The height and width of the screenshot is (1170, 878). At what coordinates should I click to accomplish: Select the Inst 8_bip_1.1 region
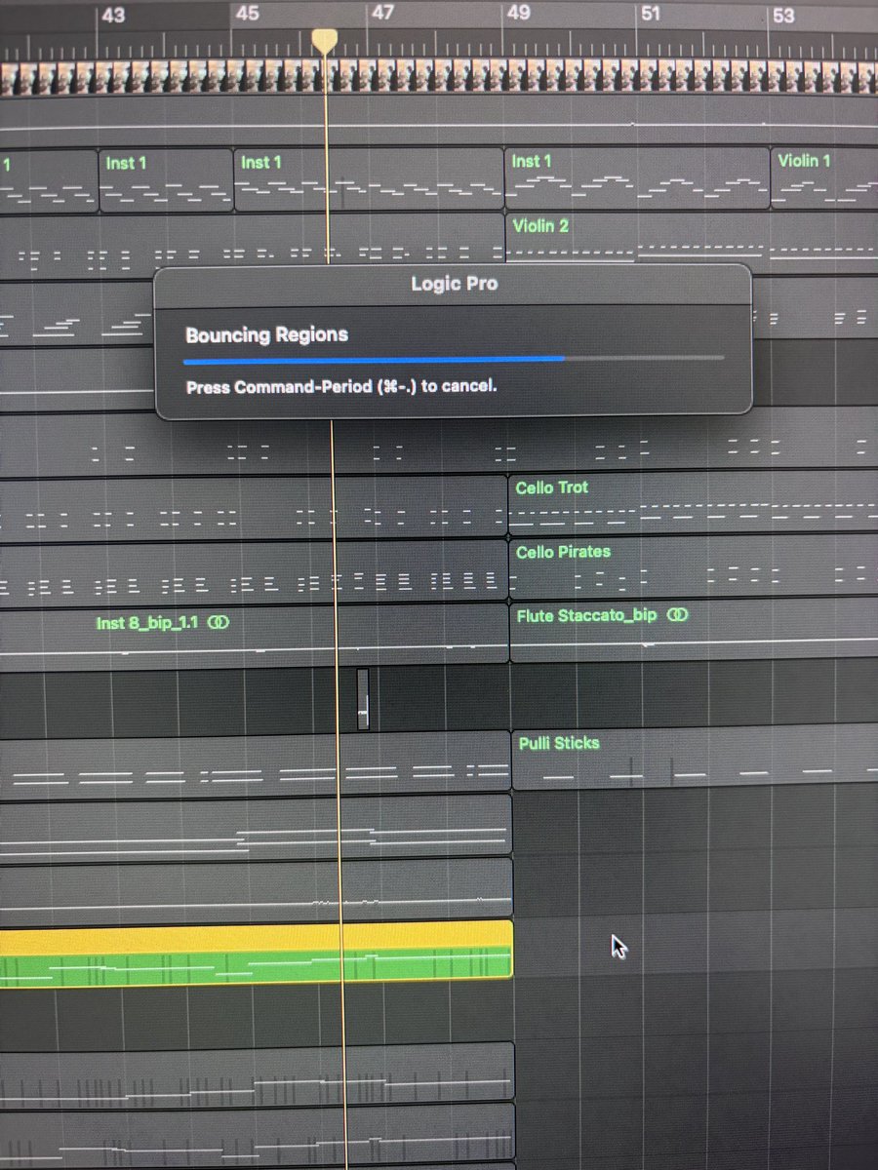(254, 639)
